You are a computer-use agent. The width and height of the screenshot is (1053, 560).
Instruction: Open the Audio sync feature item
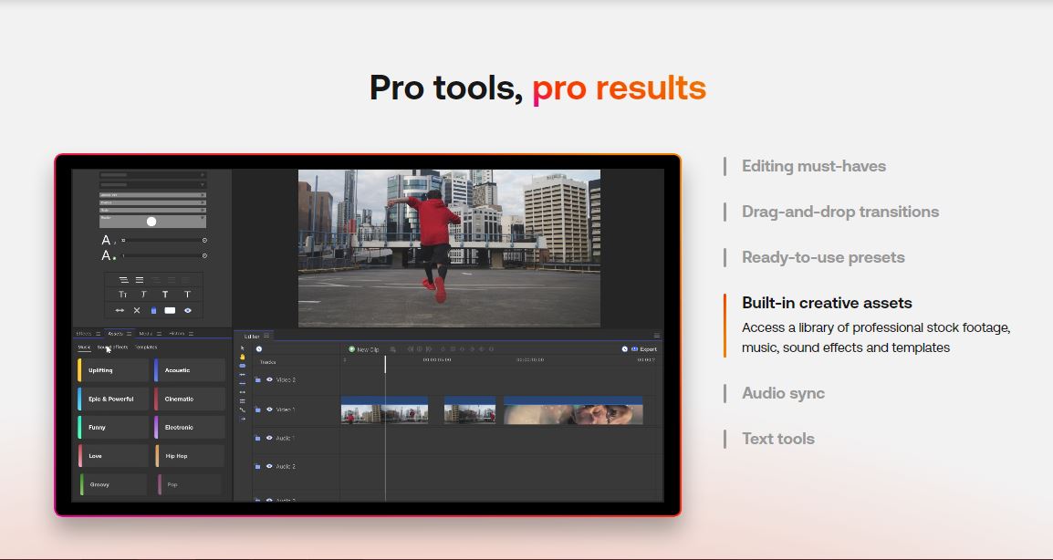pos(783,393)
